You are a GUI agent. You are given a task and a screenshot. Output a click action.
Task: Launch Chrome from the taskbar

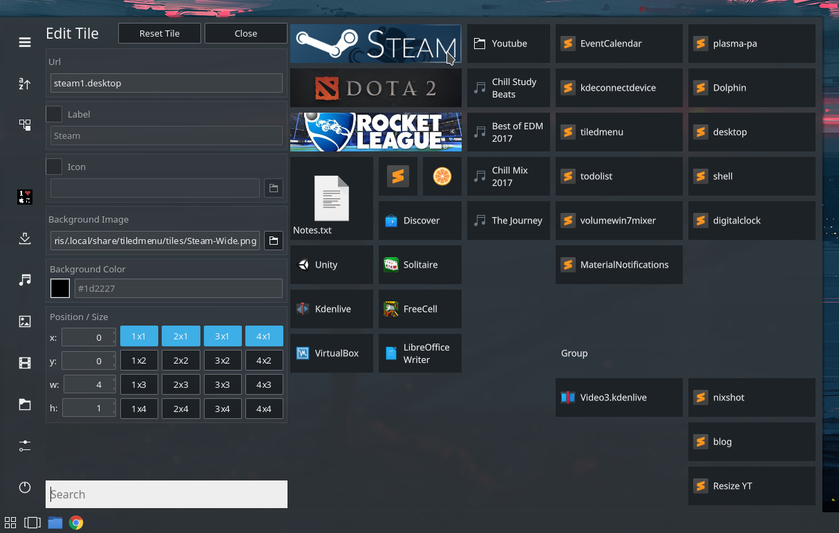(76, 523)
